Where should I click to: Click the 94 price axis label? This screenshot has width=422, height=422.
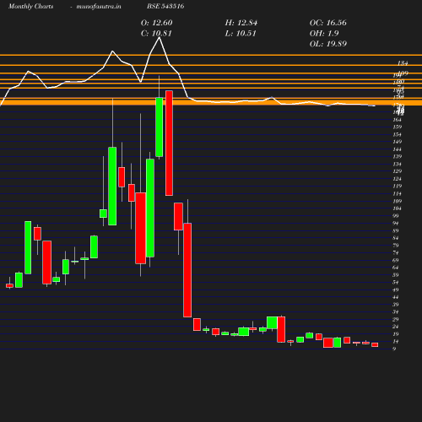click(396, 223)
